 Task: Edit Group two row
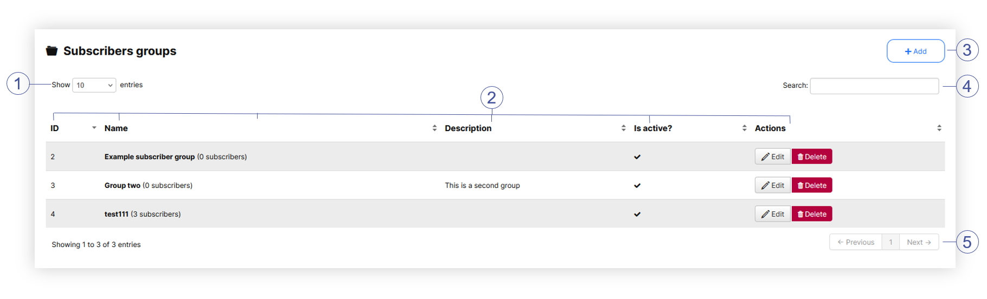pyautogui.click(x=772, y=185)
